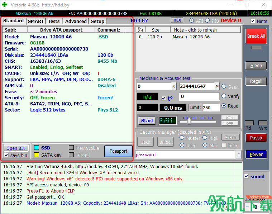272x214 pixels.
Task: Select the API access mode
Action: 191,20
